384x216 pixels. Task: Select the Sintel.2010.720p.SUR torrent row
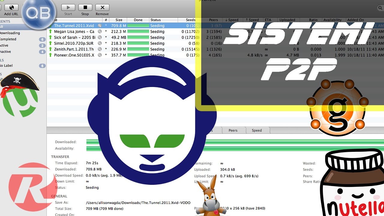pyautogui.click(x=215, y=43)
